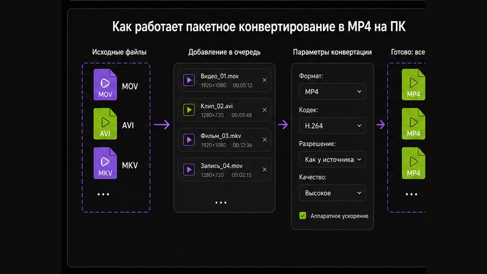487x274 pixels.
Task: Click the duration 00:05:12
Action: 242,86
